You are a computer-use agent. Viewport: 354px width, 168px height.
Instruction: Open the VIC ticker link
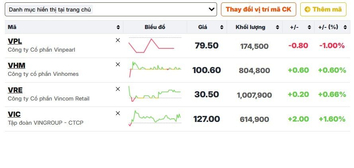14,114
